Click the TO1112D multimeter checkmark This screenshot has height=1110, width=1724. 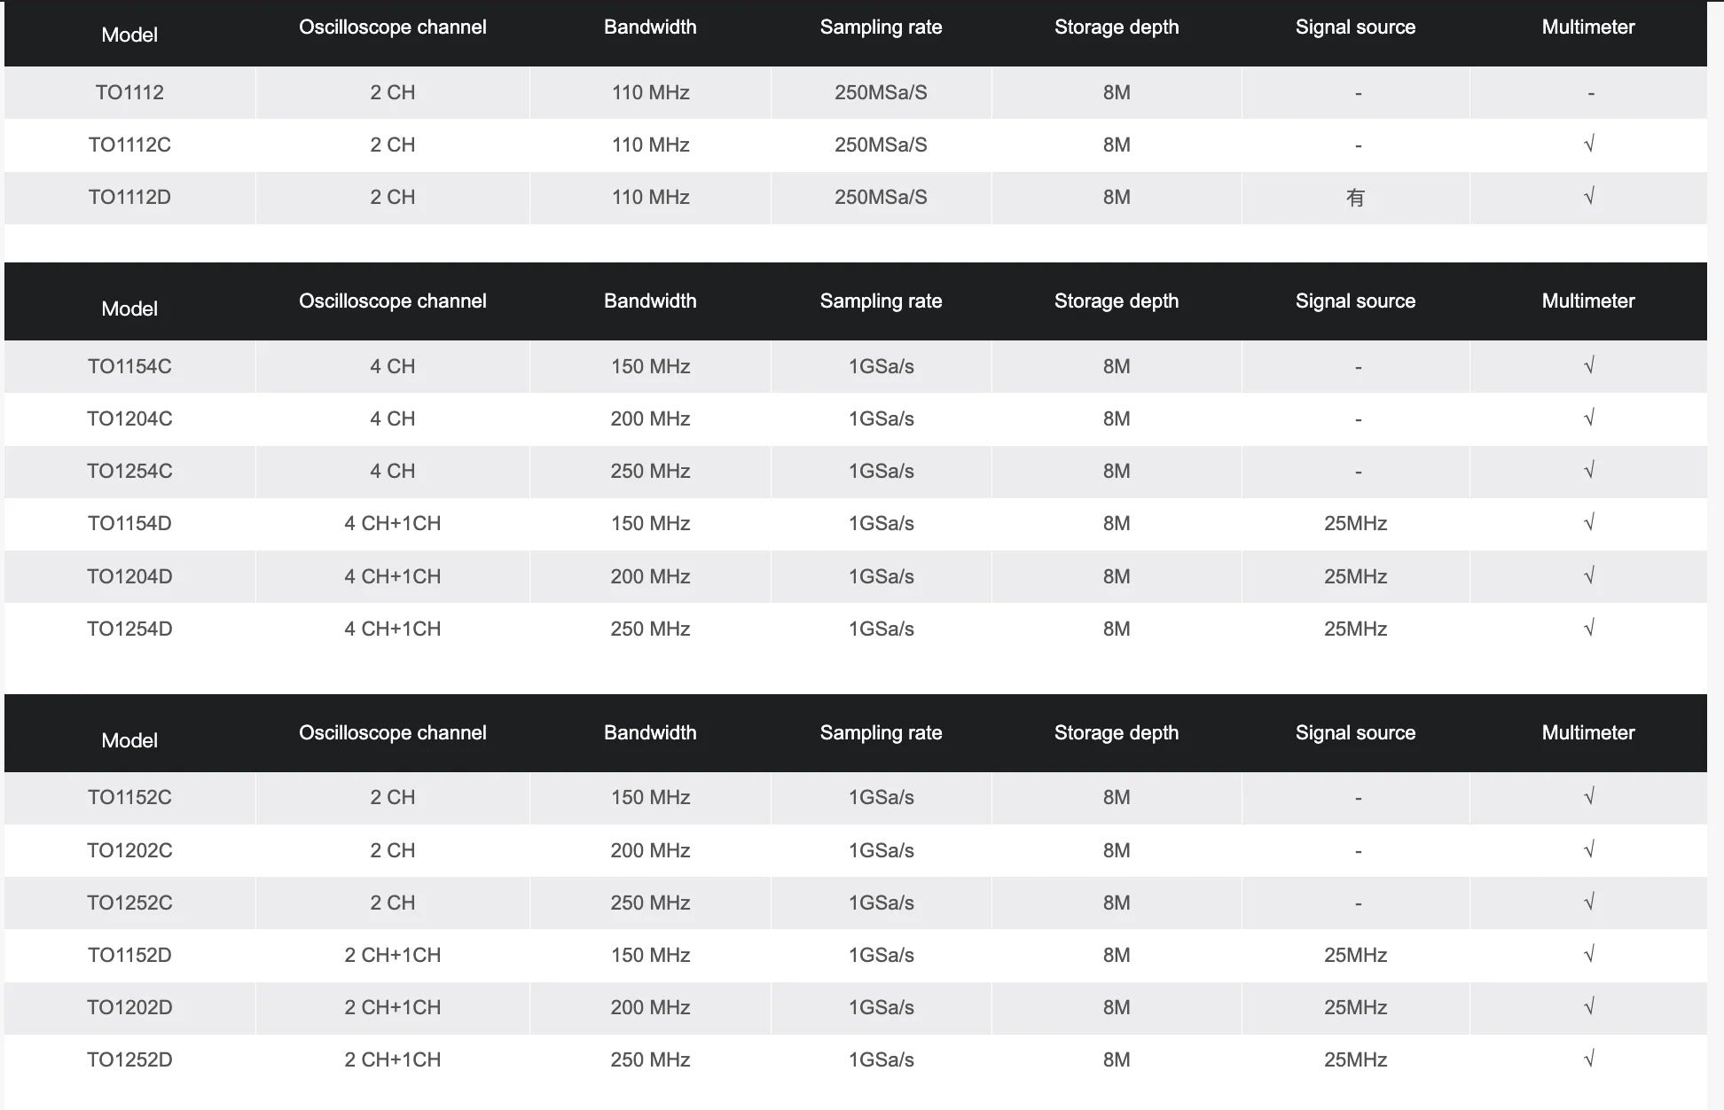tap(1588, 196)
